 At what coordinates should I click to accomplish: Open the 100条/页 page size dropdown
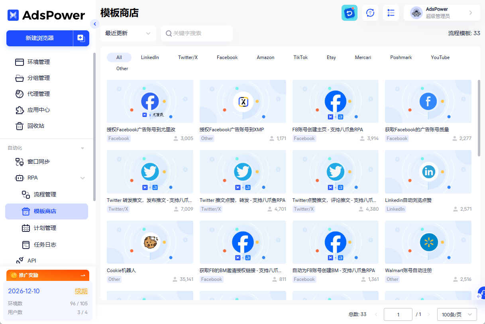point(457,314)
